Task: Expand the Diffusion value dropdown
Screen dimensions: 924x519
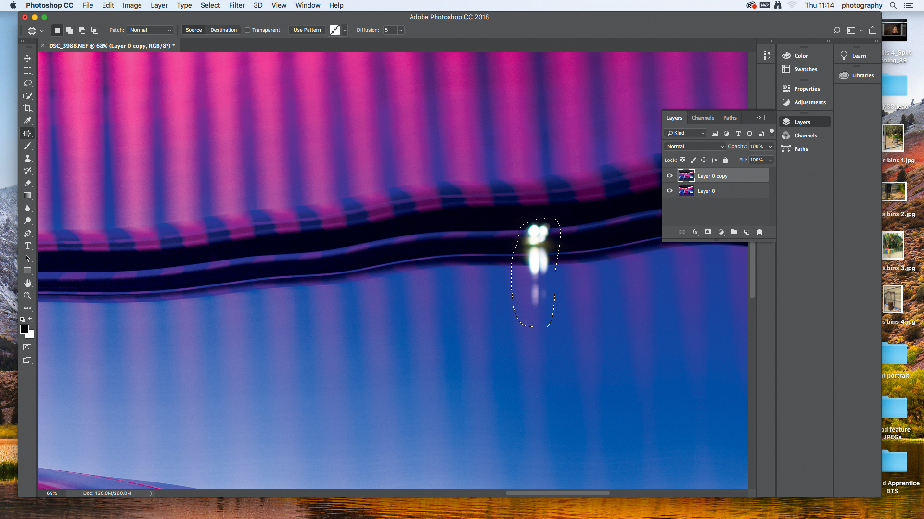Action: point(400,30)
